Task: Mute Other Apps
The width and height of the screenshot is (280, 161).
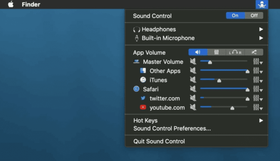Action: coord(193,70)
